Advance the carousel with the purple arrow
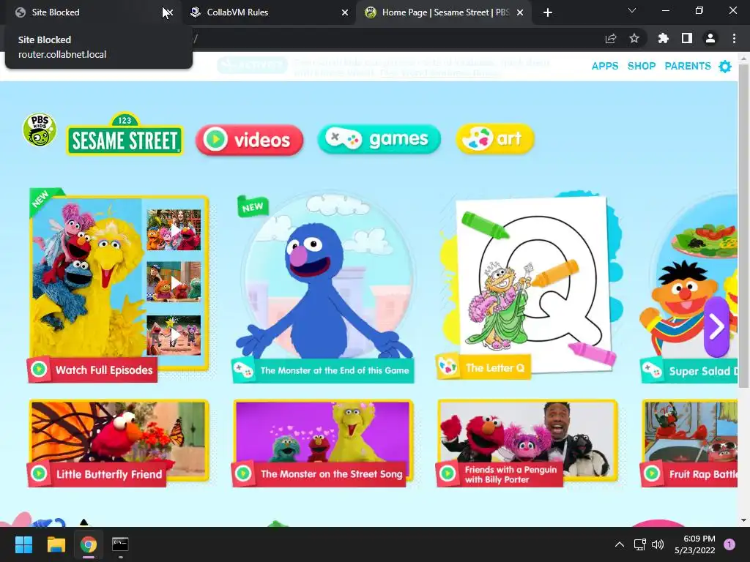Screen dimensions: 750x562 tap(716, 327)
